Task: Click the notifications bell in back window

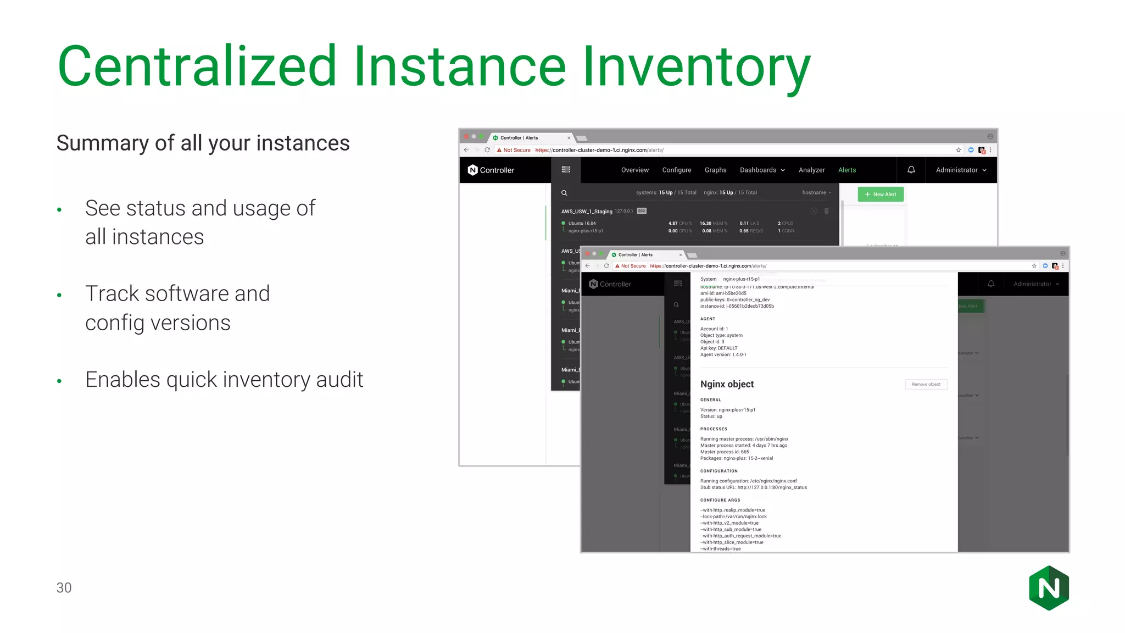Action: coord(911,170)
